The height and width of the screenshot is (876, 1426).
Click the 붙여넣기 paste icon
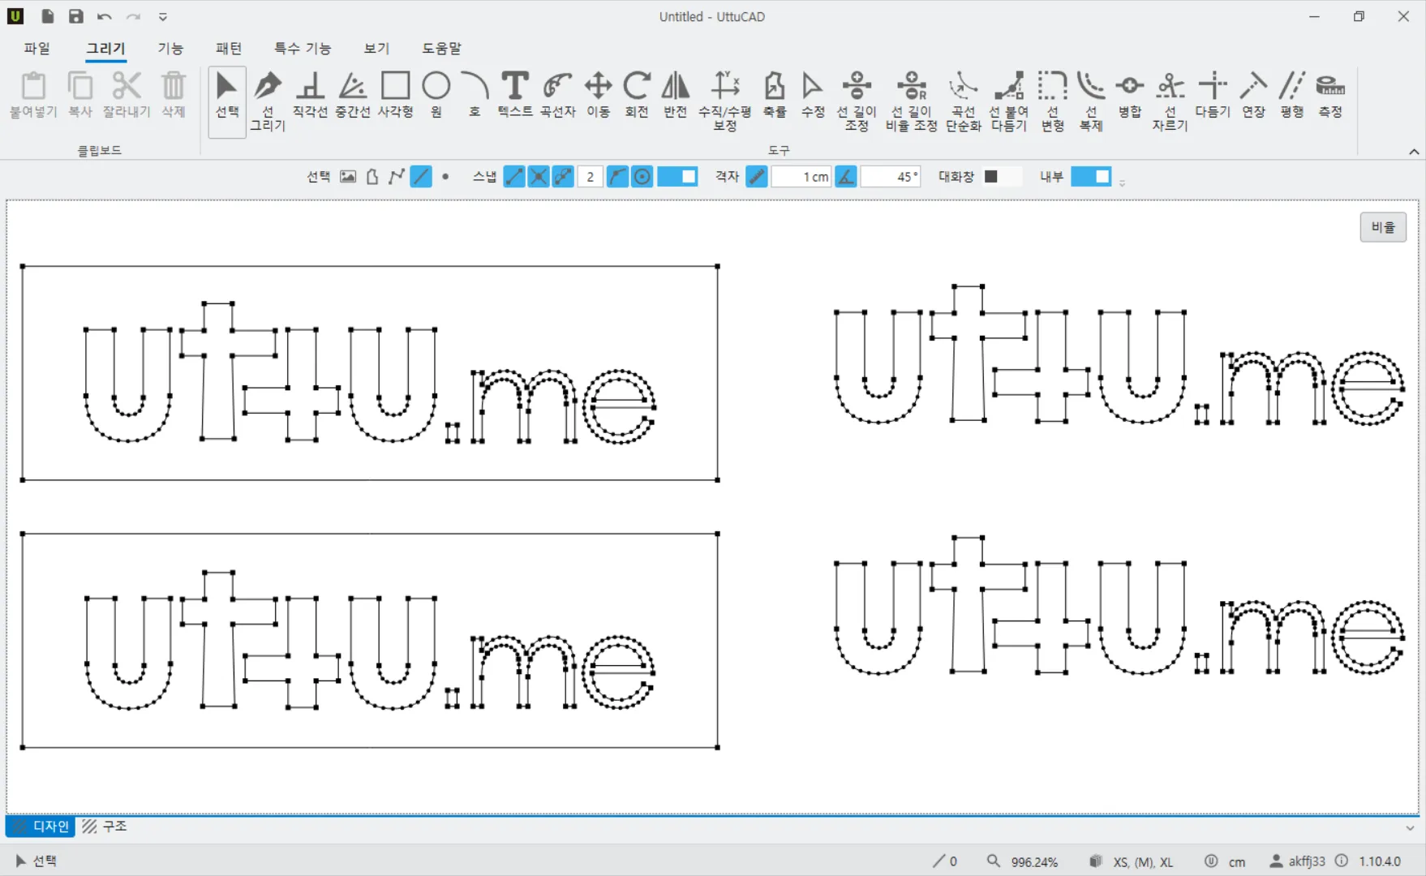[x=33, y=96]
